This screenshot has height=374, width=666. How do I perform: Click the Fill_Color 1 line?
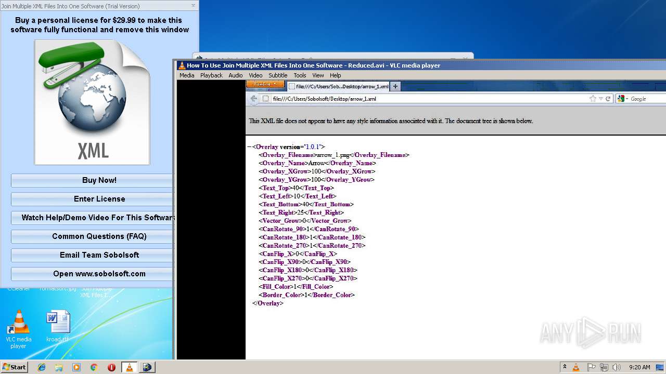296,287
